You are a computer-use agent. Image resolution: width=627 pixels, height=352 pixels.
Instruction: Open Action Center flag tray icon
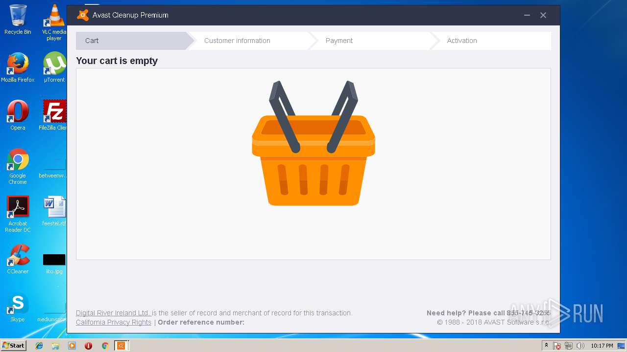tap(557, 346)
